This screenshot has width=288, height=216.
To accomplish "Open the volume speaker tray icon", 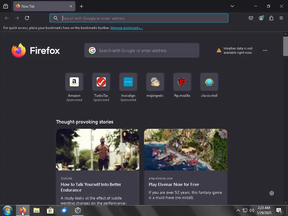I will pos(252,210).
